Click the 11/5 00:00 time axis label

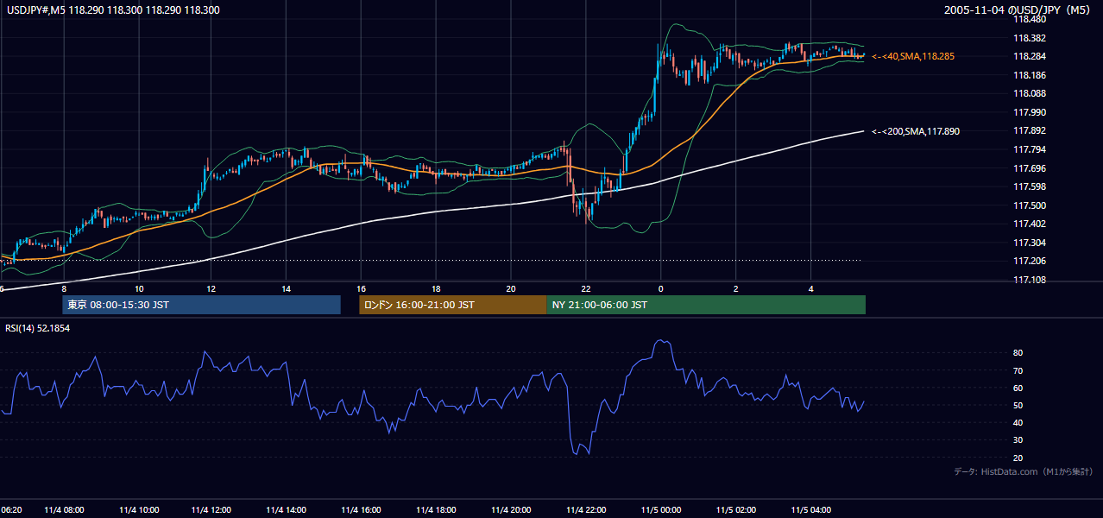point(661,510)
